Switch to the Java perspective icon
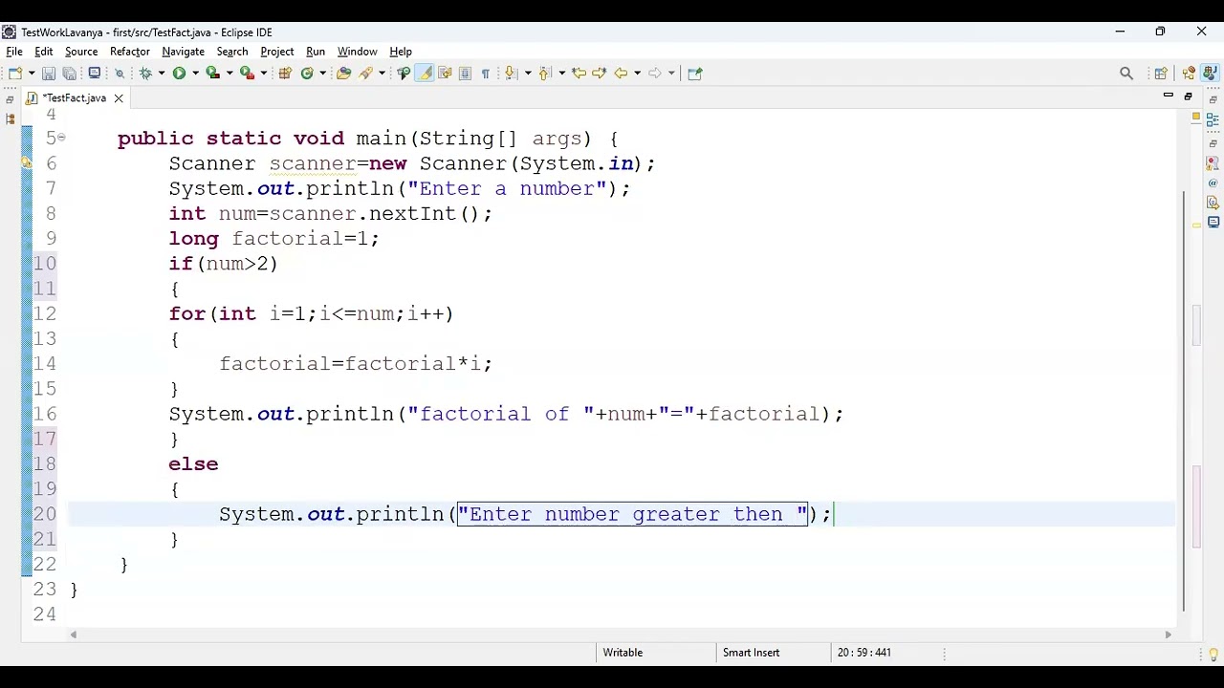 (1211, 73)
